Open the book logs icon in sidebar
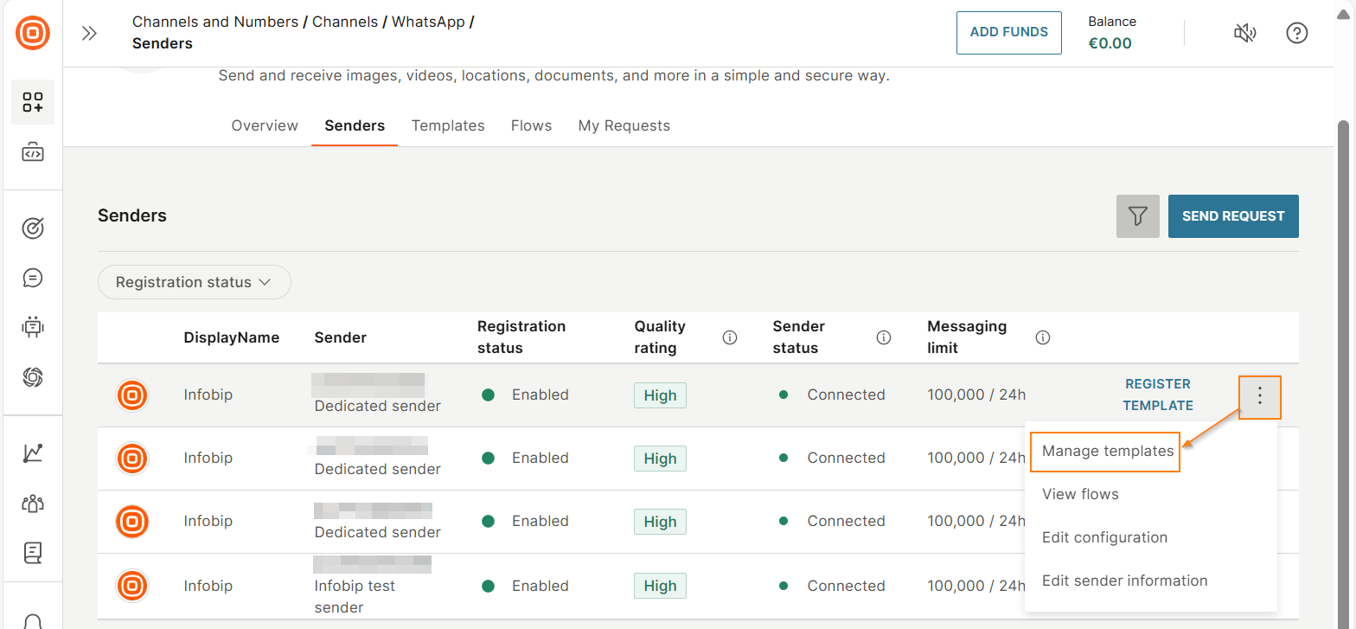The height and width of the screenshot is (629, 1356). tap(33, 552)
